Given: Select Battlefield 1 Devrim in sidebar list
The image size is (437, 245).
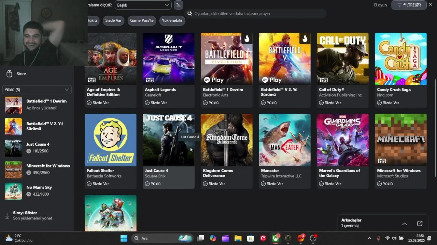Looking at the screenshot, I should click(37, 105).
